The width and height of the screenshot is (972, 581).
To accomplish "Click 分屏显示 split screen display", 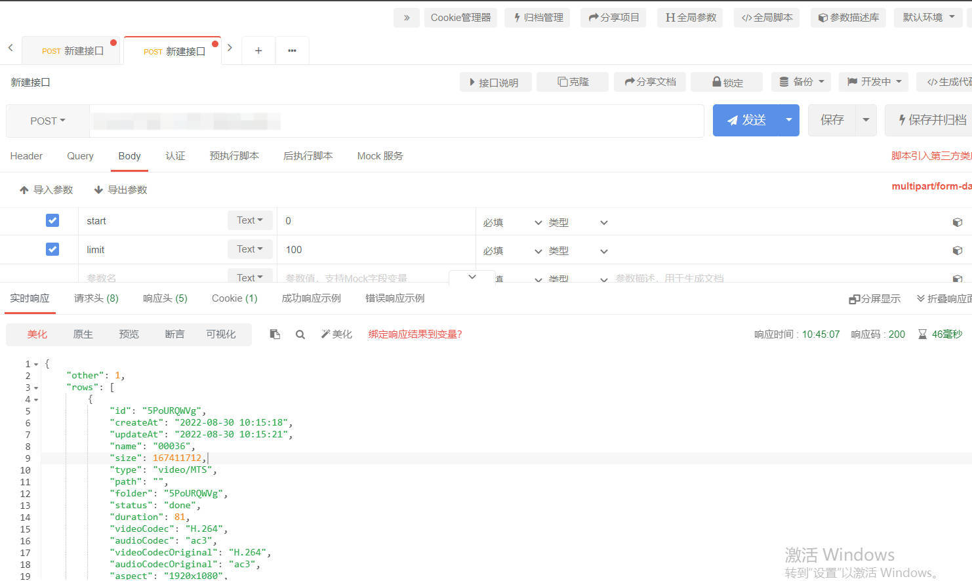I will pyautogui.click(x=875, y=299).
